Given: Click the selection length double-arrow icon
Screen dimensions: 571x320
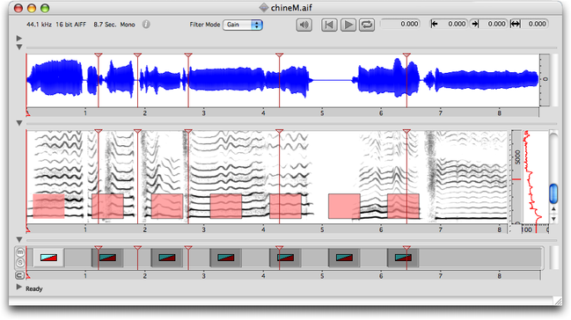Looking at the screenshot, I should pyautogui.click(x=515, y=24).
